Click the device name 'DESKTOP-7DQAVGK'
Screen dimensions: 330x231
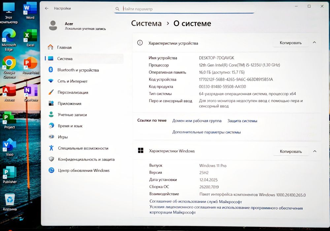click(216, 58)
